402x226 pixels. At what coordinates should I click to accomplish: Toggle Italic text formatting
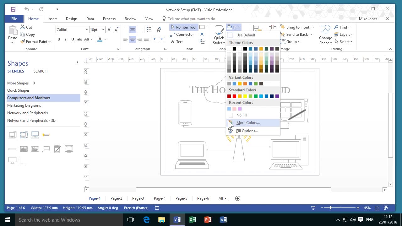[x=66, y=39]
